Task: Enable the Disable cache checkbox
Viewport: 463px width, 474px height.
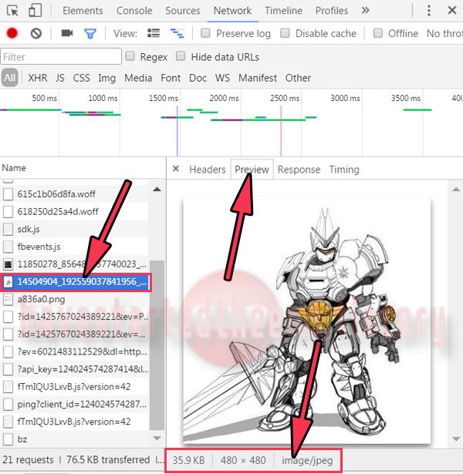Action: pos(285,33)
